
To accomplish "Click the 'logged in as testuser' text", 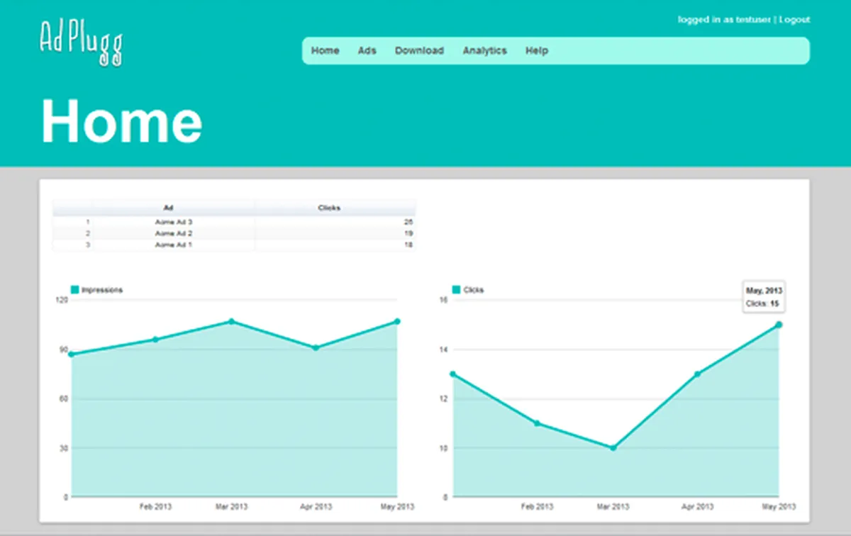I will [x=724, y=20].
